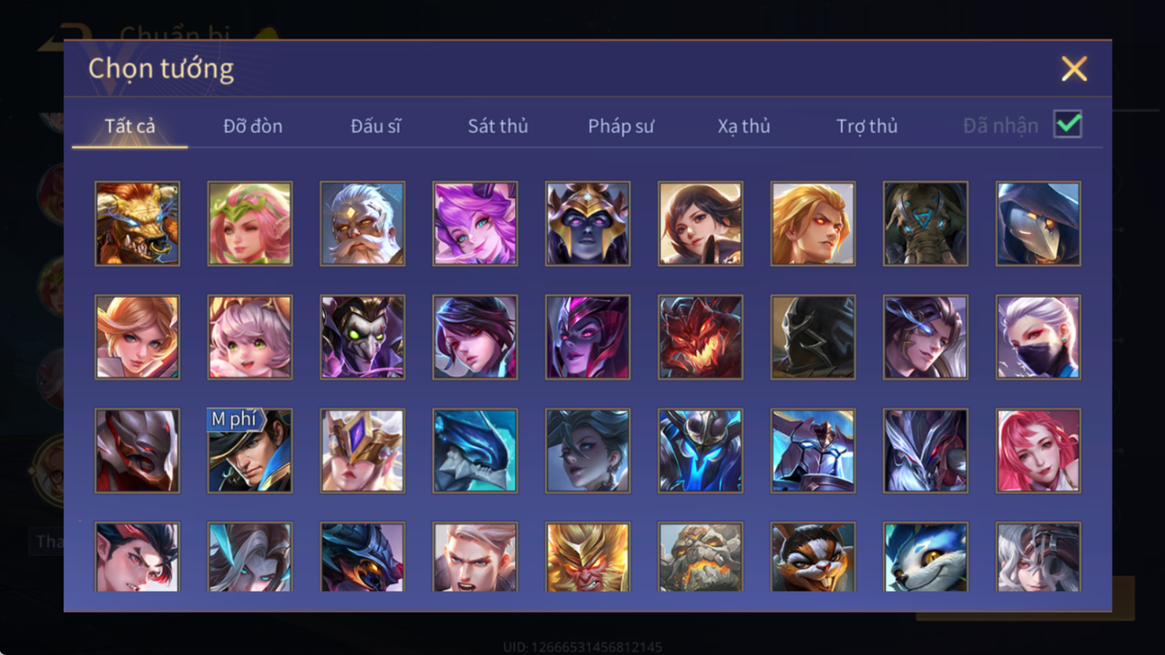Select the 'Tất cả' tab
This screenshot has height=655, width=1165.
130,126
